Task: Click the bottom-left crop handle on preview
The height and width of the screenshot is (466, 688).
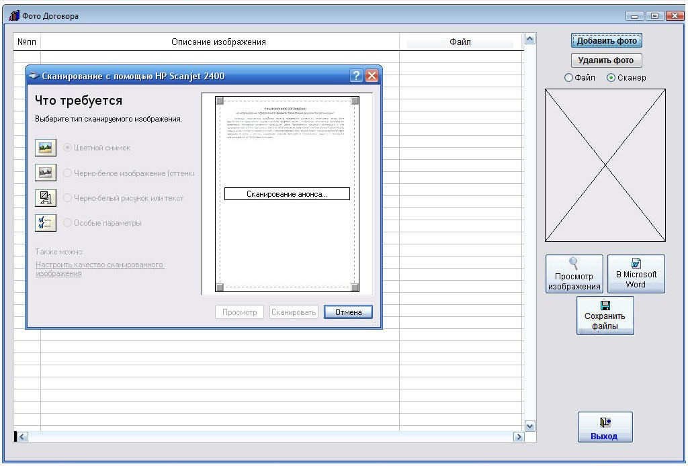Action: [220, 287]
